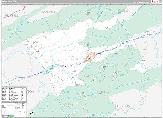163x118 pixels.
Task: Click ZIP label 24318 on the map
Action: pos(119,13)
